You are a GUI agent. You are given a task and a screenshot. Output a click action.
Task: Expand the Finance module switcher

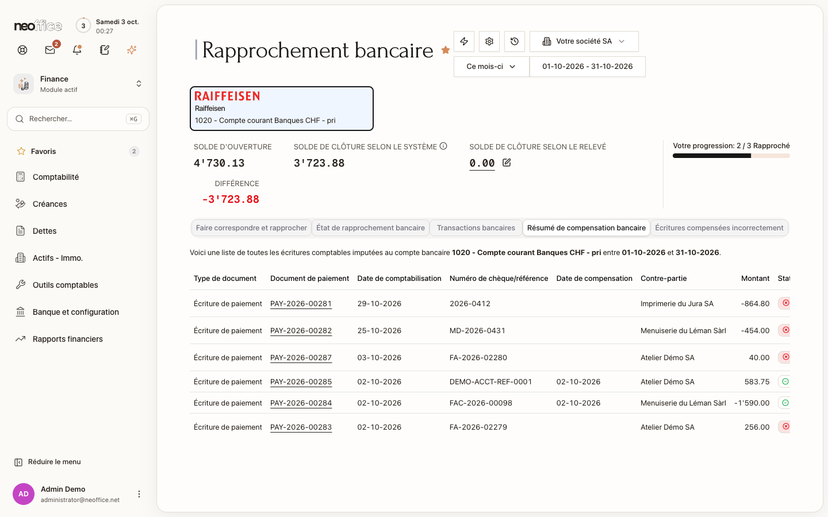click(78, 84)
